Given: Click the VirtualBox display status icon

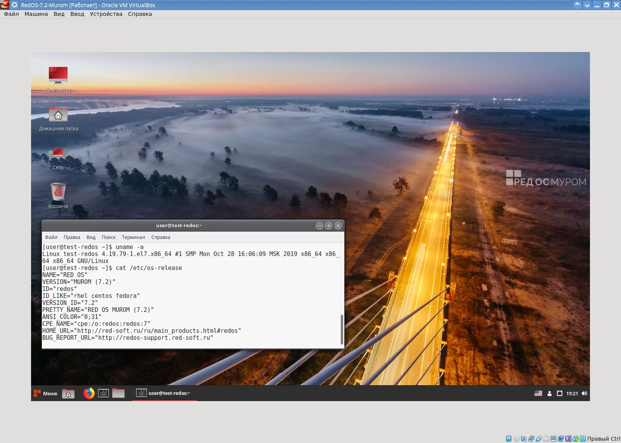Looking at the screenshot, I should point(553,439).
